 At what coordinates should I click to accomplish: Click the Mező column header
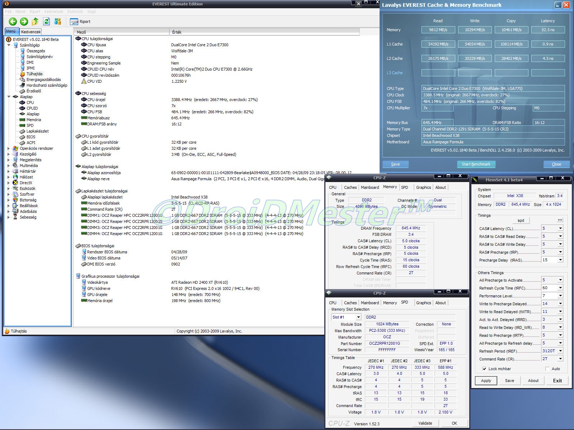pyautogui.click(x=122, y=32)
